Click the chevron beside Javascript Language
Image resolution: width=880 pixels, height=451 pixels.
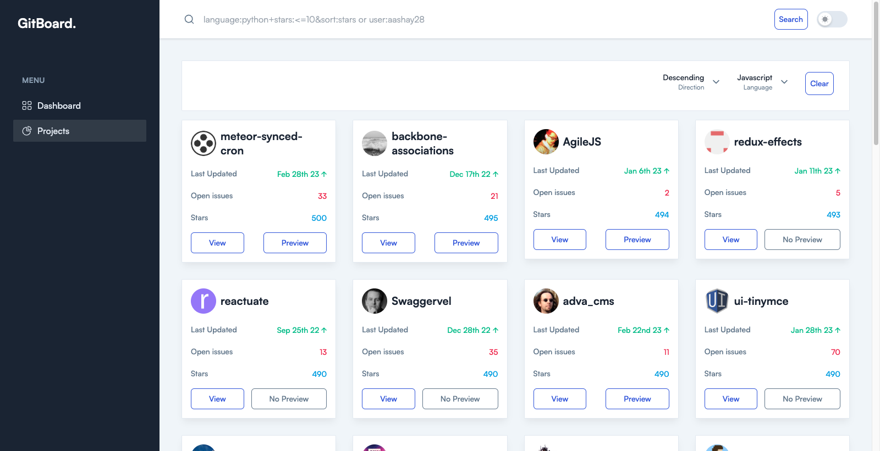click(x=784, y=82)
